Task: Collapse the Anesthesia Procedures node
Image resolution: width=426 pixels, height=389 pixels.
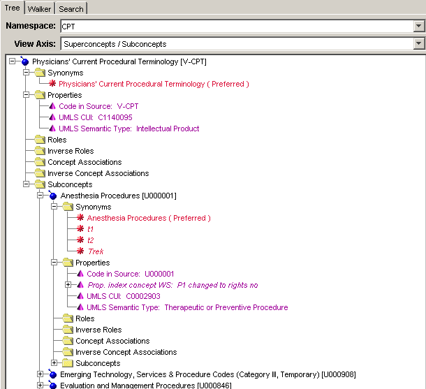Action: point(40,195)
